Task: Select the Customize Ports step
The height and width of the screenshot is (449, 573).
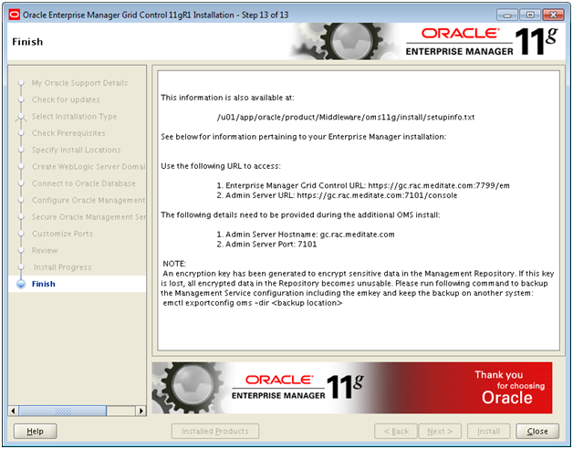Action: (62, 234)
